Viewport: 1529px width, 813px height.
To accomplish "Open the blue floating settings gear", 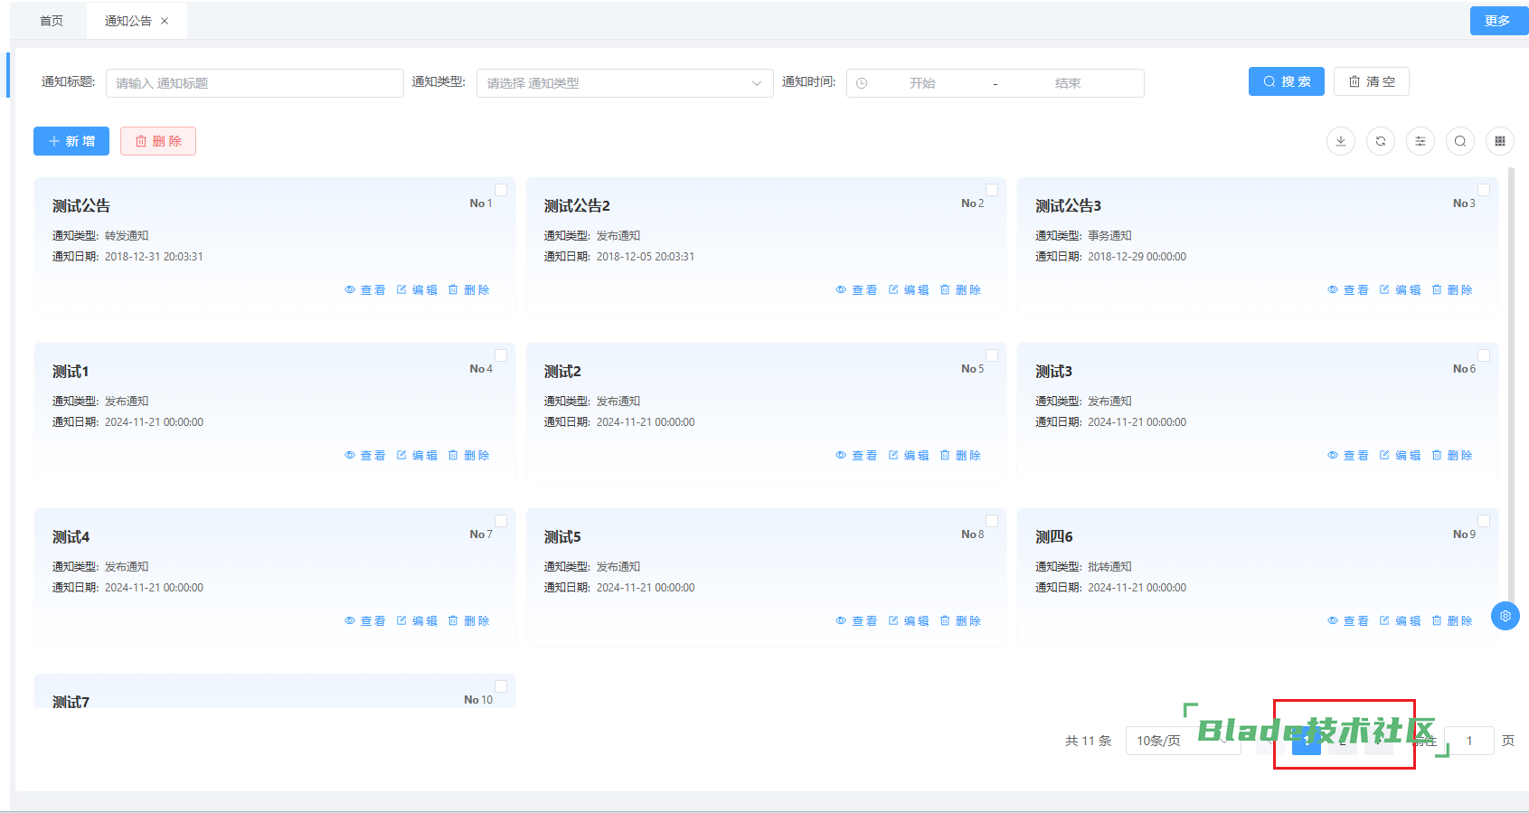I will pyautogui.click(x=1505, y=616).
